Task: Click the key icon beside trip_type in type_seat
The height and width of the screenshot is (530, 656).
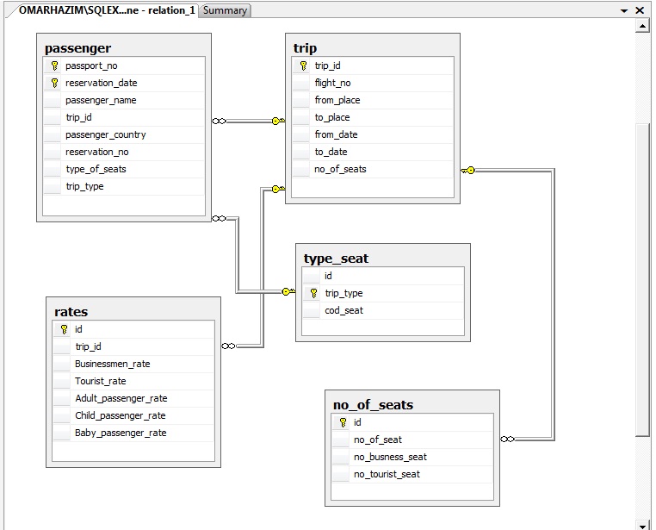Action: point(313,293)
